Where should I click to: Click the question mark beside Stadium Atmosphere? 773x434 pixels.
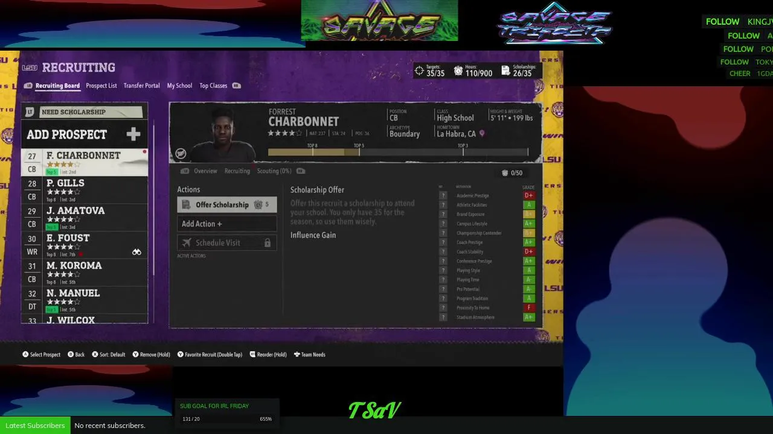443,317
